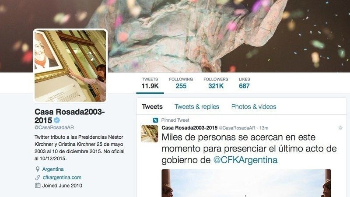
Task: Click the 13m timestamp on the tweet
Action: coord(264,128)
